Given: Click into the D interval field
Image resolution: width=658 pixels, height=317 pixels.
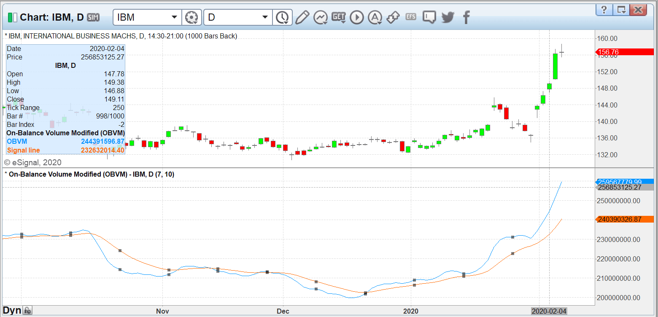Looking at the screenshot, I should coord(232,17).
